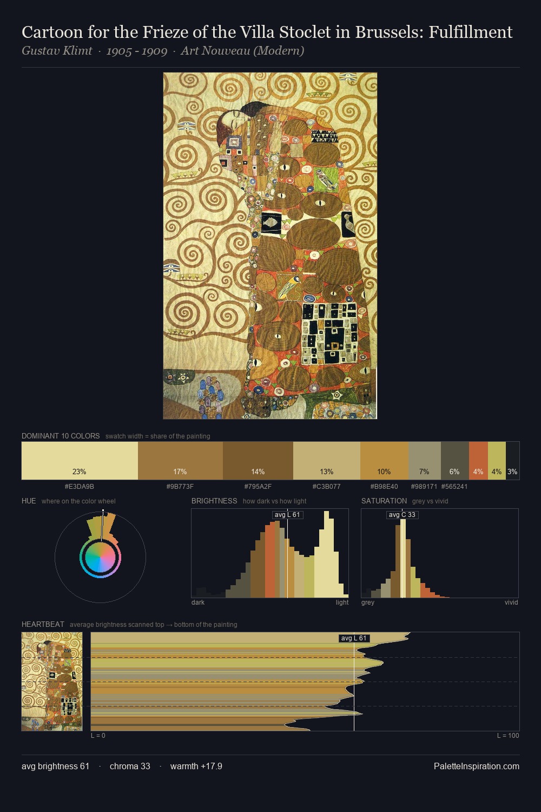Image resolution: width=541 pixels, height=812 pixels.
Task: Click the small painting thumbnail beside Heartbeat chart
Action: pyautogui.click(x=52, y=682)
